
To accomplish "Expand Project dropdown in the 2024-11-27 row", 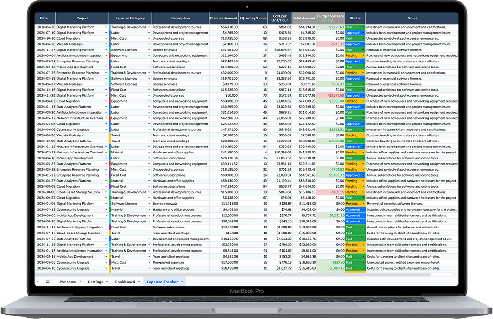I will (106, 50).
